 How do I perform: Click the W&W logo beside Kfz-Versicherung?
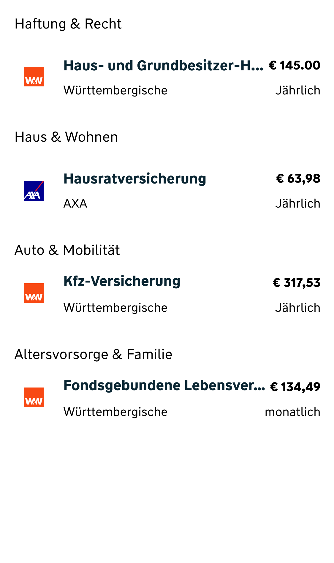click(x=34, y=293)
